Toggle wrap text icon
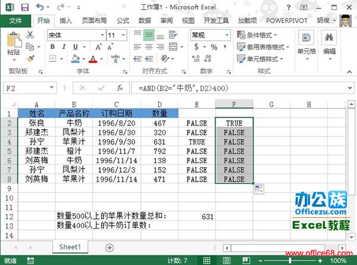 click(x=173, y=35)
